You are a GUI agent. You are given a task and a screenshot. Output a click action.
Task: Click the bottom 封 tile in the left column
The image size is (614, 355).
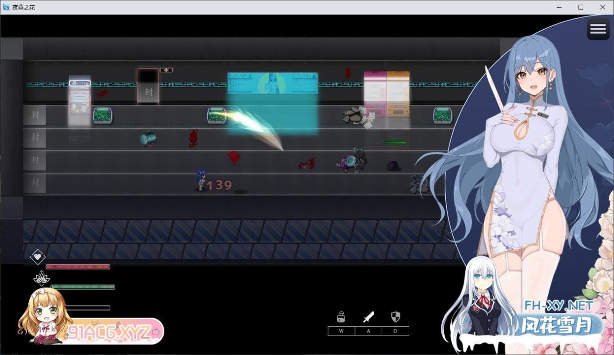point(35,183)
